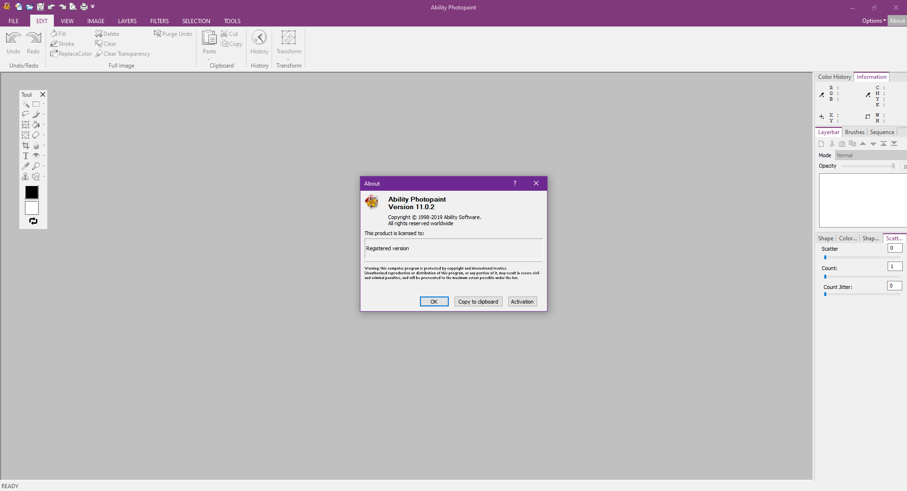
Task: Select the Text tool
Action: [x=26, y=156]
